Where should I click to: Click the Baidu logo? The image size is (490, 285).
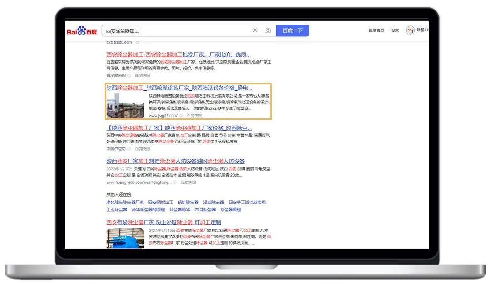82,31
